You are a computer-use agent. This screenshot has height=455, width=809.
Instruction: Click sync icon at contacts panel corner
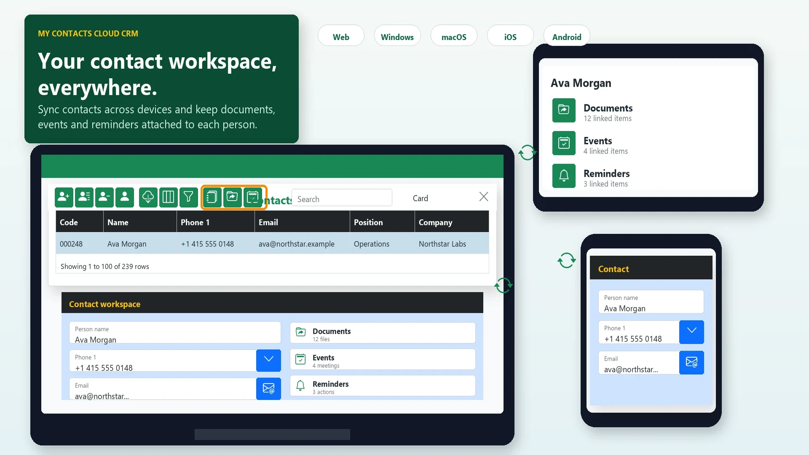[x=504, y=285]
